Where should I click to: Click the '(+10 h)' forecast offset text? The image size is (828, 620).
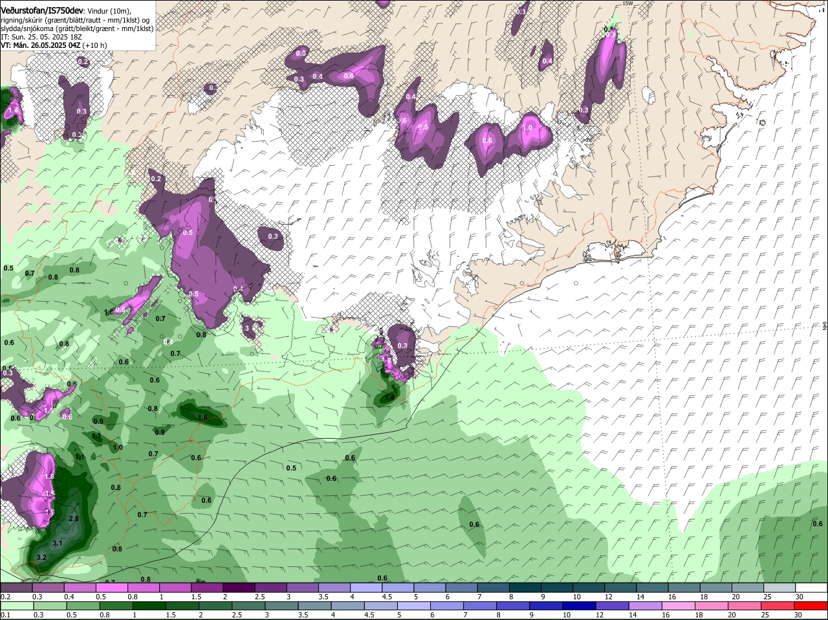click(94, 45)
